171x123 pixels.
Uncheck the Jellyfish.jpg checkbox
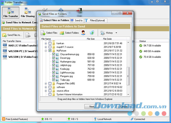click(53, 65)
